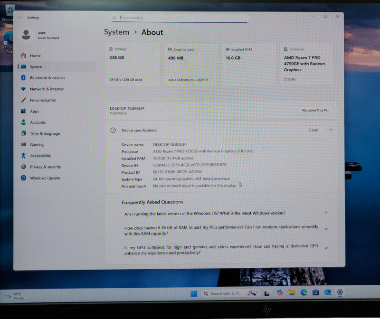Open Outlook from taskbar
380x319 pixels.
click(x=328, y=292)
